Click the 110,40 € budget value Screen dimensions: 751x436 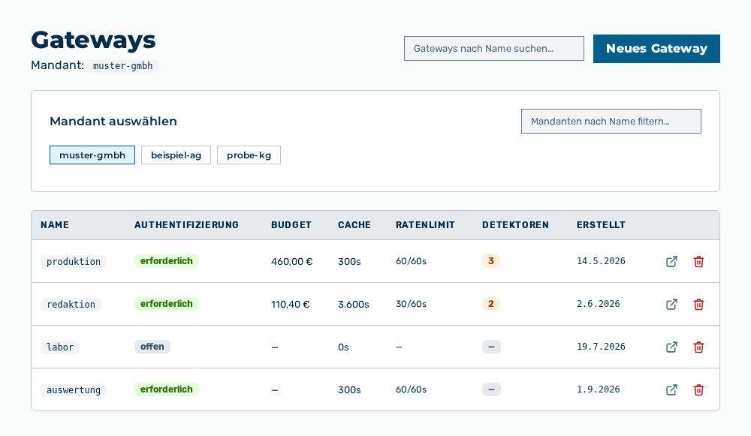pos(290,304)
